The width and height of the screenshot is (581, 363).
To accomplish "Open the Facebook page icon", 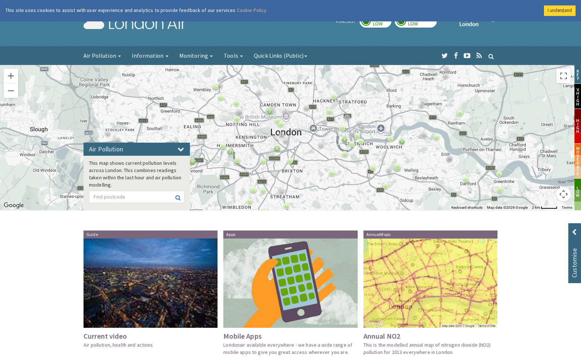I will (x=456, y=56).
